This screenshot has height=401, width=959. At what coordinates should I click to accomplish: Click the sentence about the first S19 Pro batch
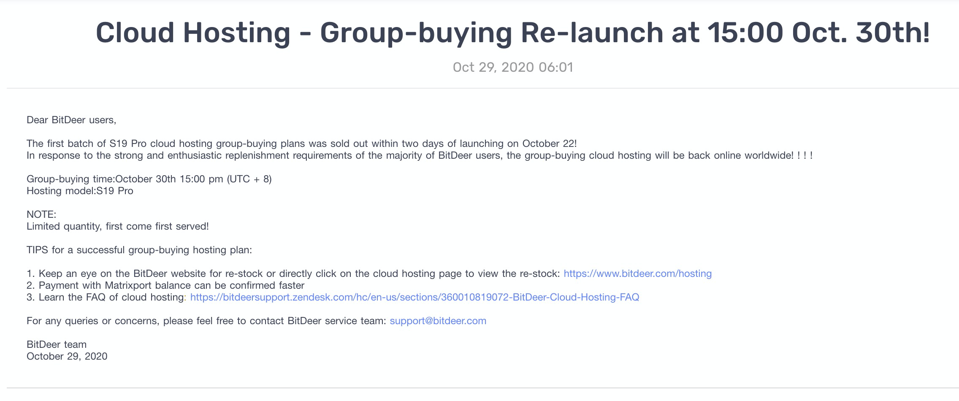coord(301,144)
